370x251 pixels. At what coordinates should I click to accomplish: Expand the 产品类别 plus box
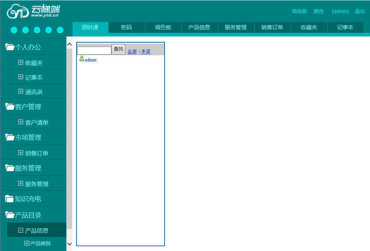[27, 243]
